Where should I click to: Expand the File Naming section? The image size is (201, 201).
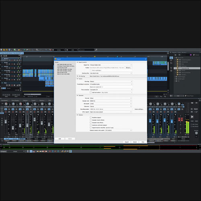tap(77, 76)
